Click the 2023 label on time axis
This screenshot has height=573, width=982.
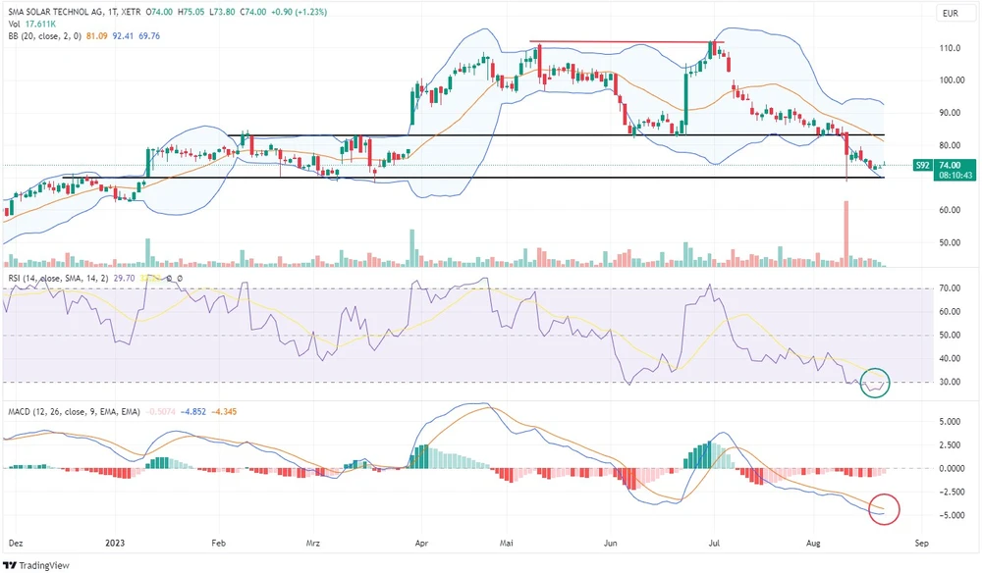115,542
